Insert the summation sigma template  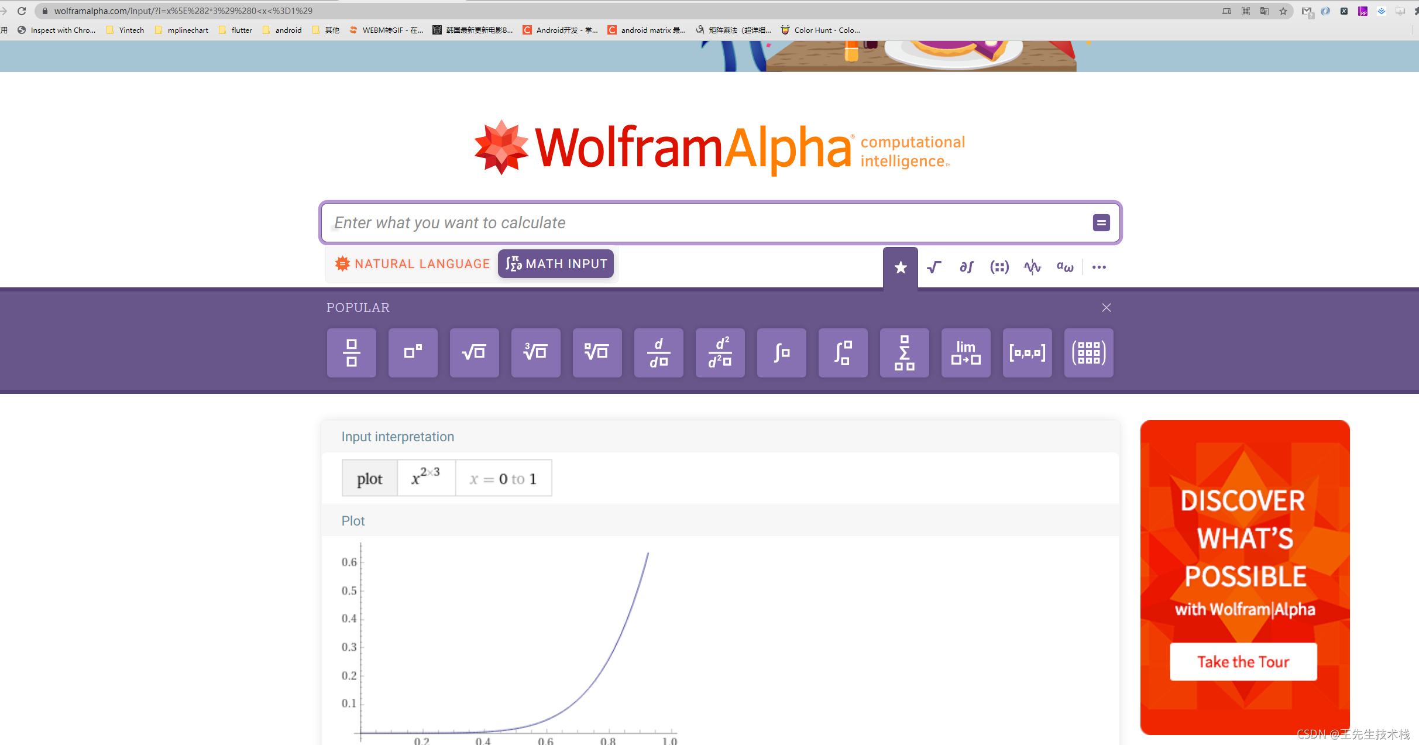coord(904,352)
